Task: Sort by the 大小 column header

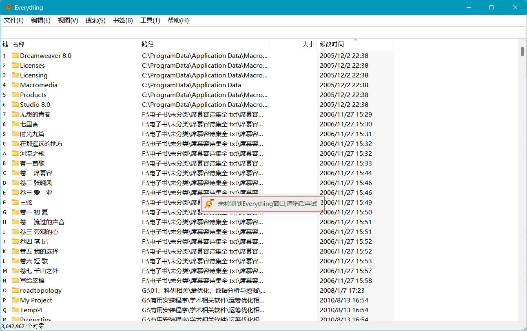Action: pos(292,44)
